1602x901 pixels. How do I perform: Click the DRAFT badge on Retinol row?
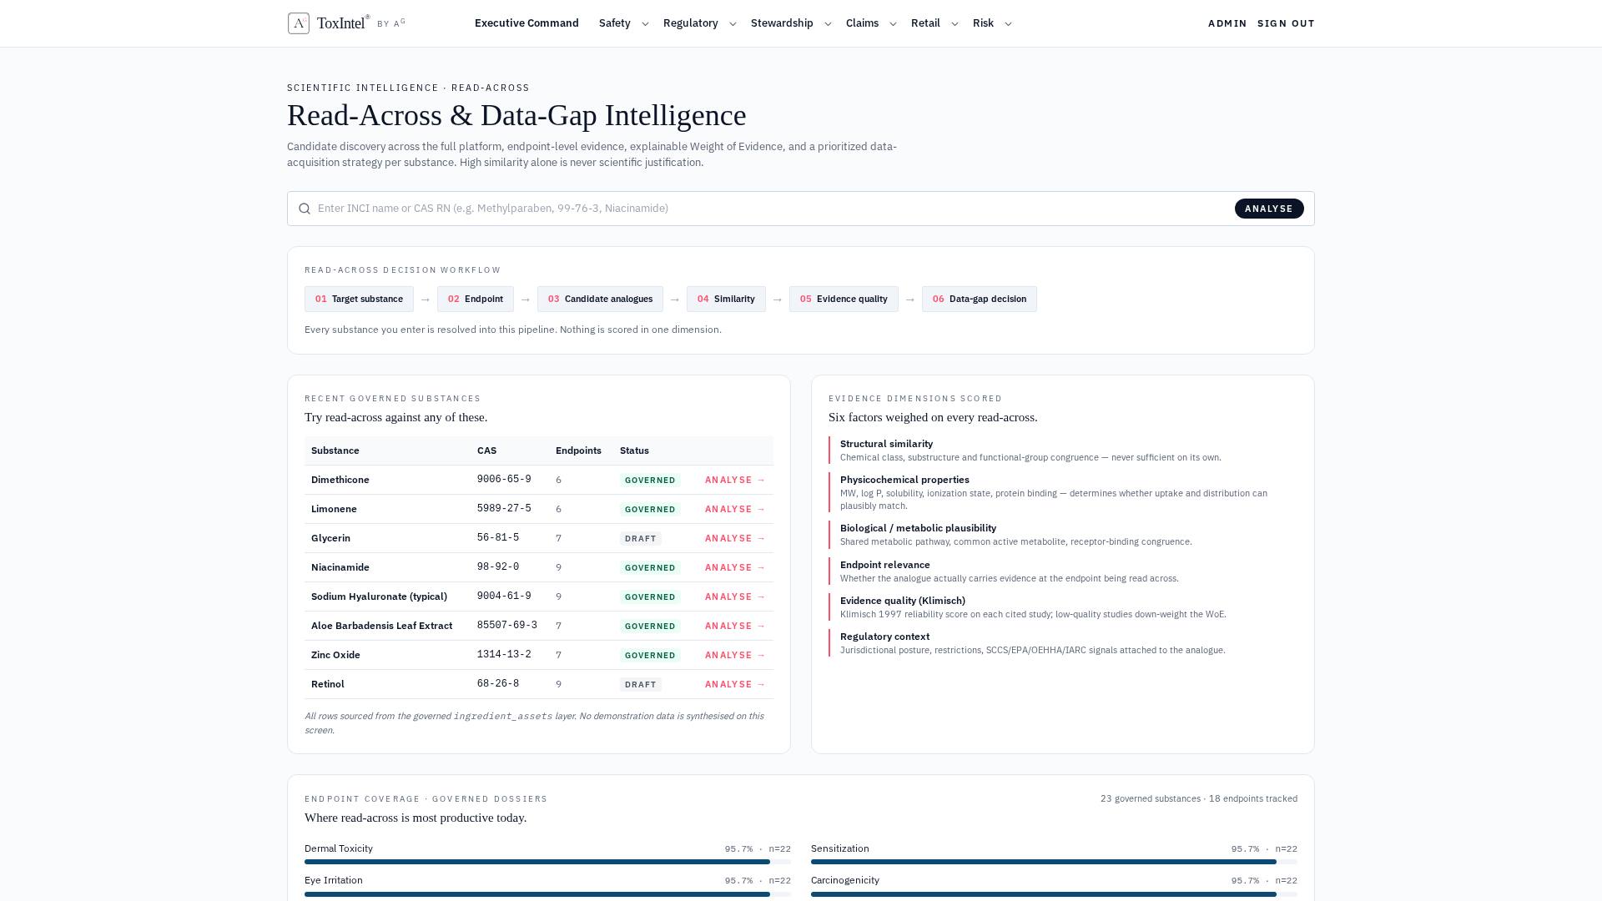(x=641, y=685)
